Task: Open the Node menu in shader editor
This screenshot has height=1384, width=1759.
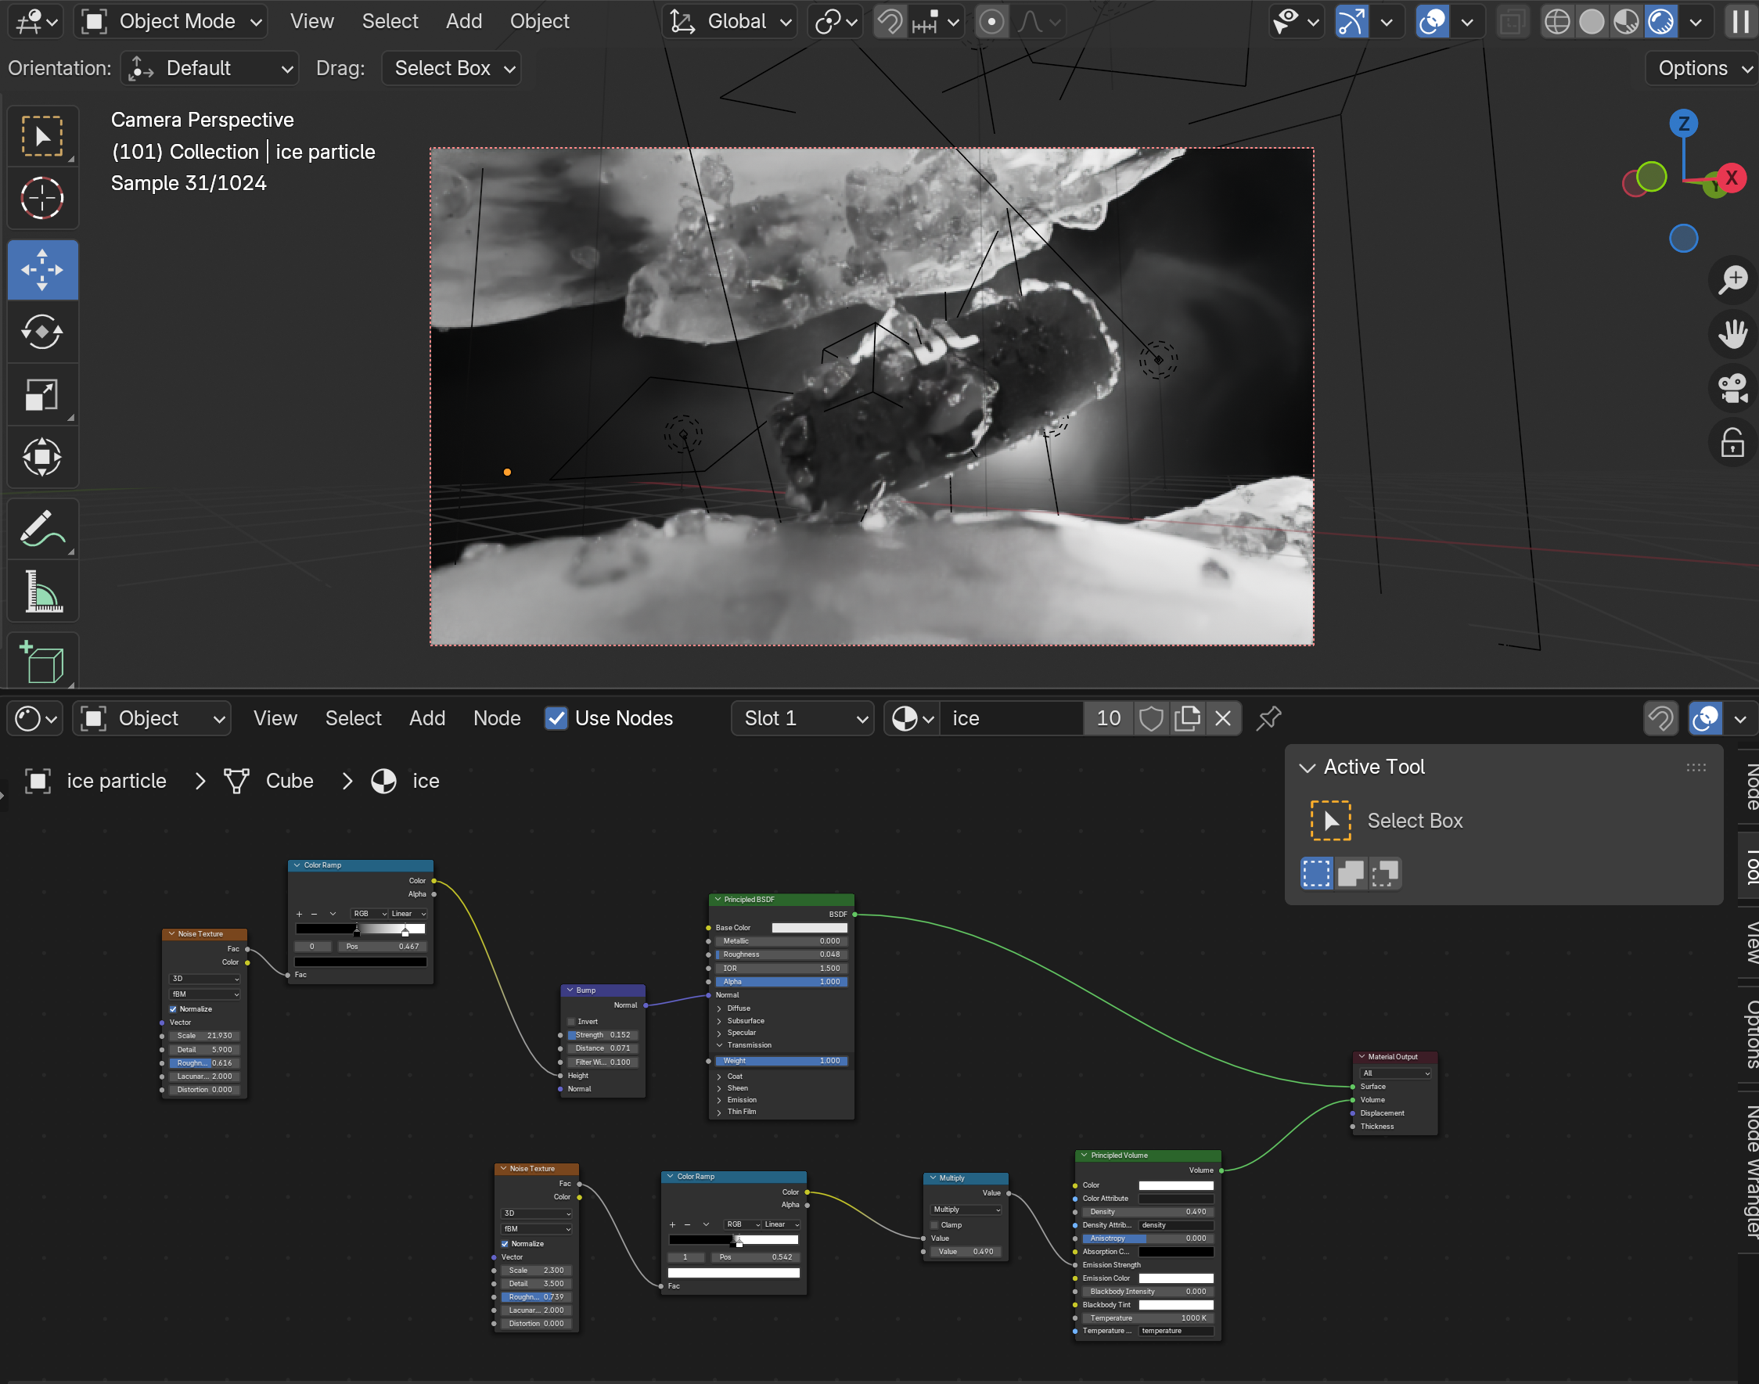Action: tap(496, 718)
